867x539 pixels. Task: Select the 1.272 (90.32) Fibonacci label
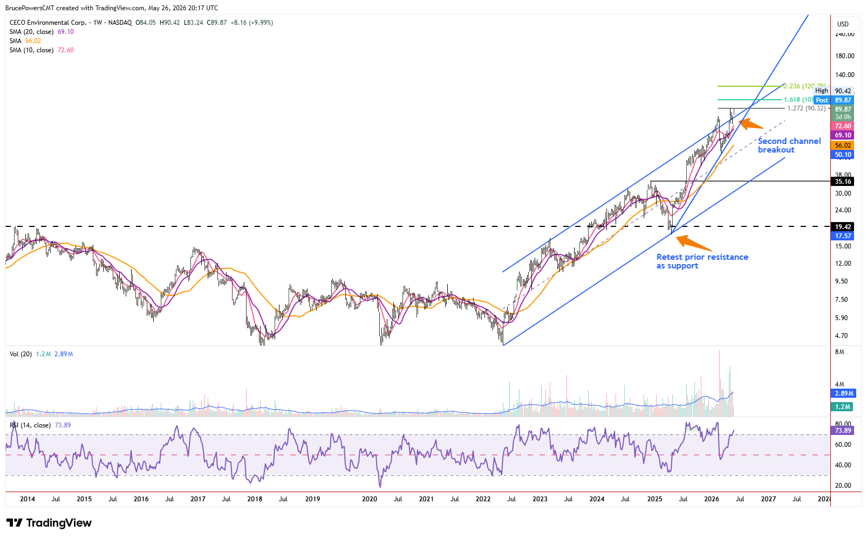click(807, 108)
